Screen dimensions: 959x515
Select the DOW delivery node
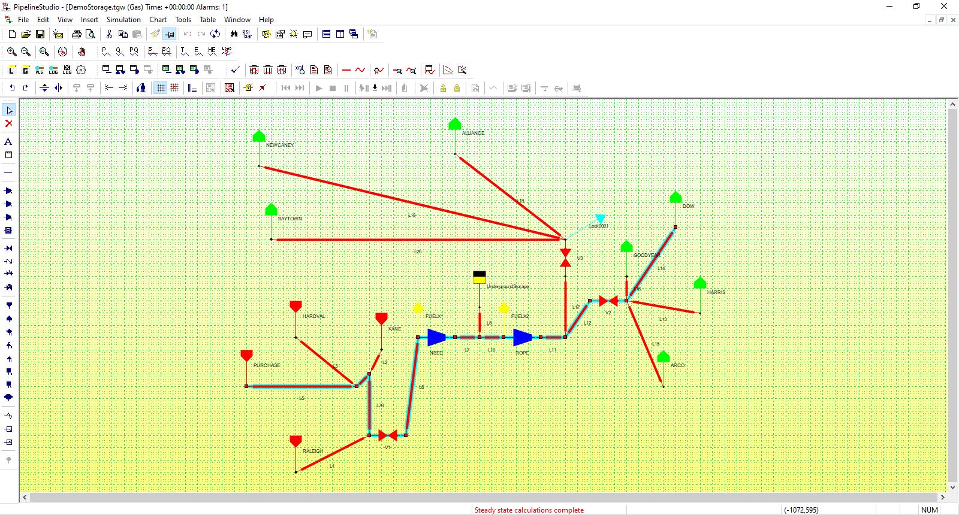(x=675, y=197)
